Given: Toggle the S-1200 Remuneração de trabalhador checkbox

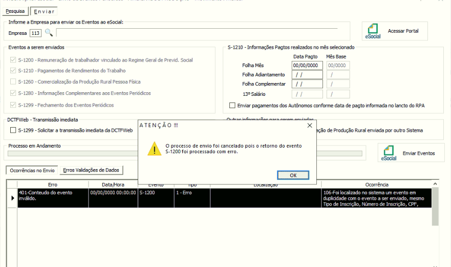Looking at the screenshot, I should pos(13,60).
